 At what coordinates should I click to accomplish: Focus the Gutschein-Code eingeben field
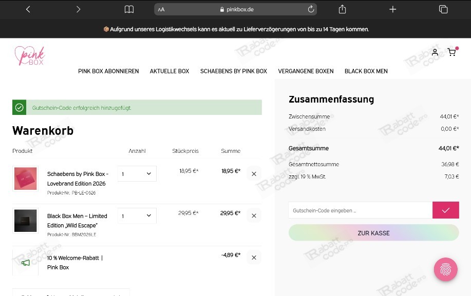coord(361,210)
